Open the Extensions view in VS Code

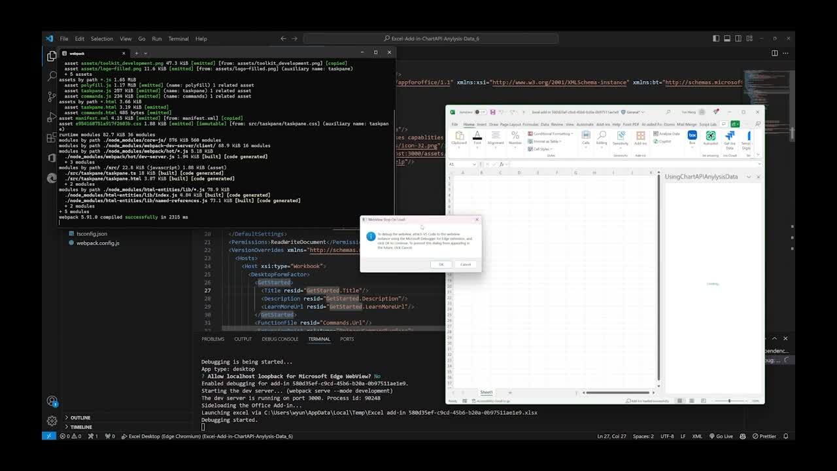pos(52,137)
